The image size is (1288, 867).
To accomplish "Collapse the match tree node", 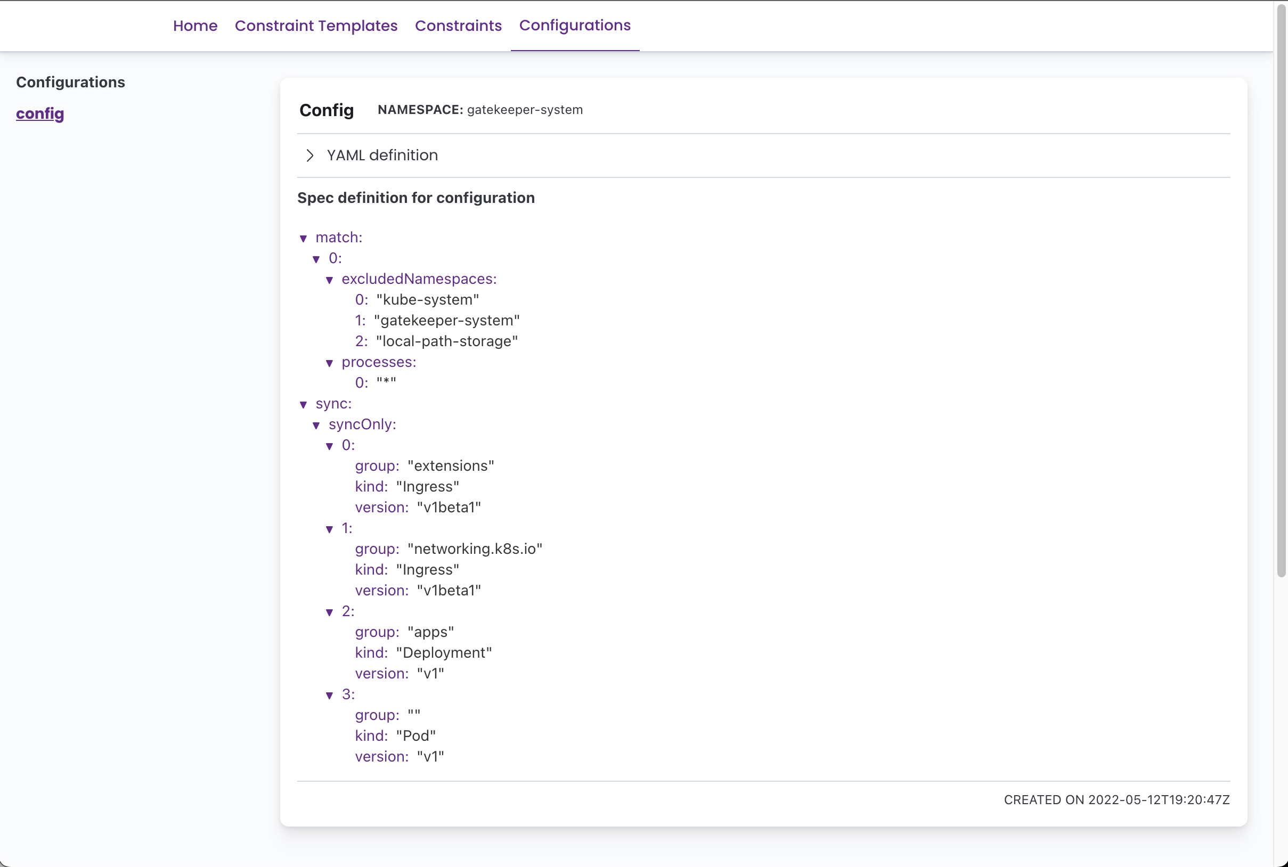I will coord(303,238).
